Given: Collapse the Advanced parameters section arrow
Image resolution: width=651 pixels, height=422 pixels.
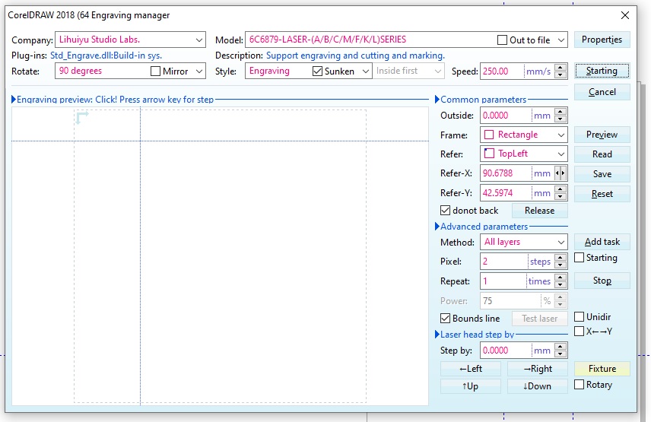Looking at the screenshot, I should click(437, 227).
